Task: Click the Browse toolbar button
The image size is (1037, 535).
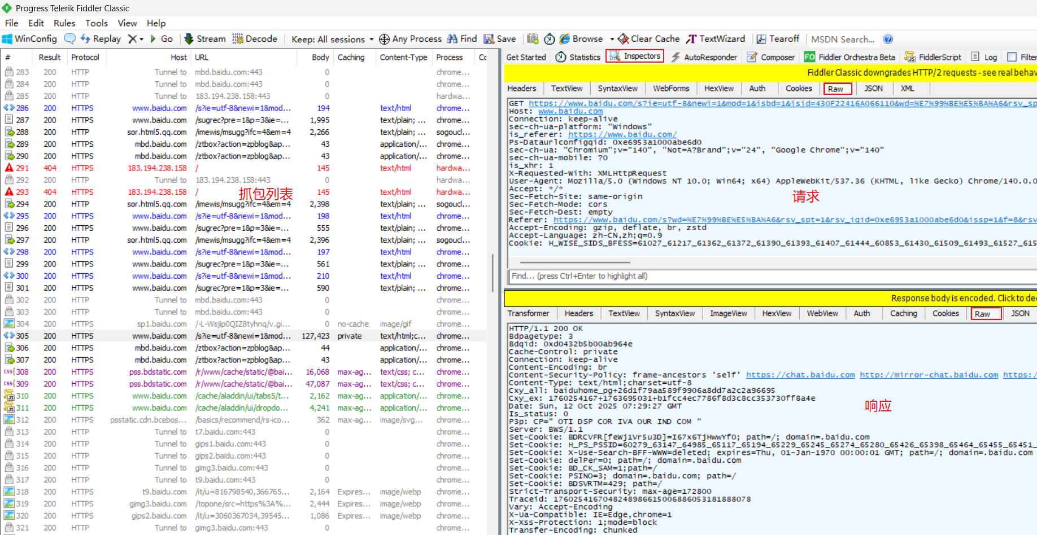Action: 581,39
